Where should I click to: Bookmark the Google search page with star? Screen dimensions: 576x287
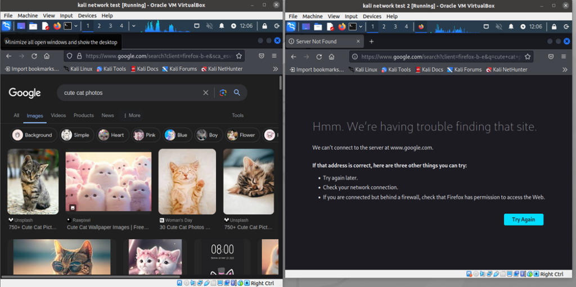click(239, 56)
